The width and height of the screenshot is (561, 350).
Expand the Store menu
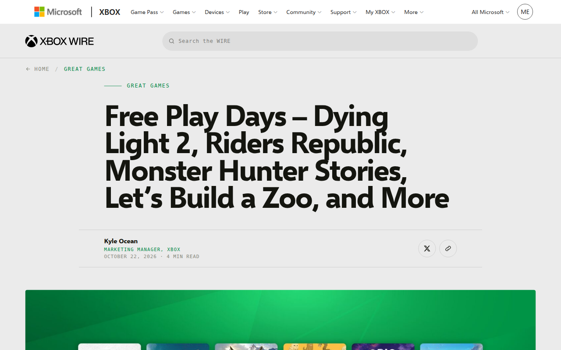click(268, 12)
